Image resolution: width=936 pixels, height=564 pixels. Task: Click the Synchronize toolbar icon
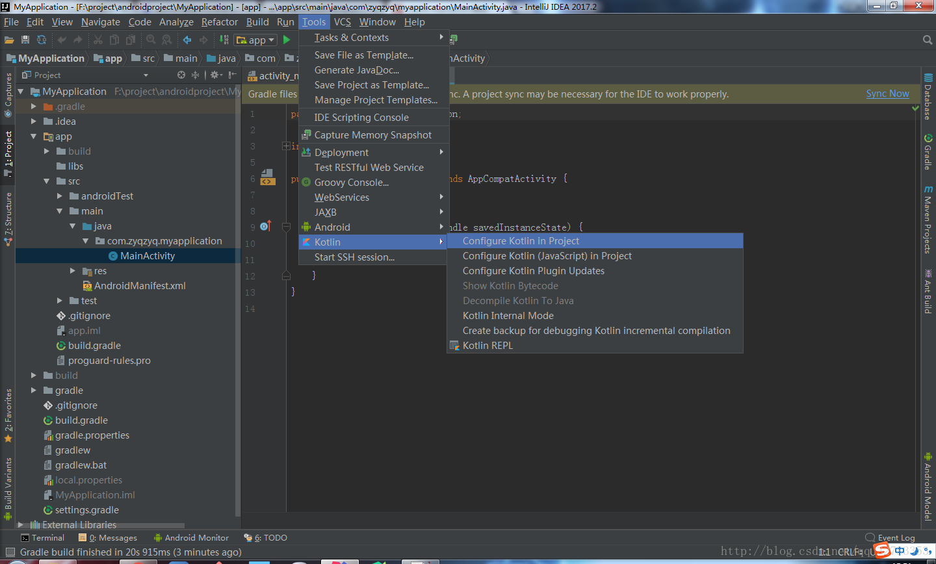click(42, 40)
